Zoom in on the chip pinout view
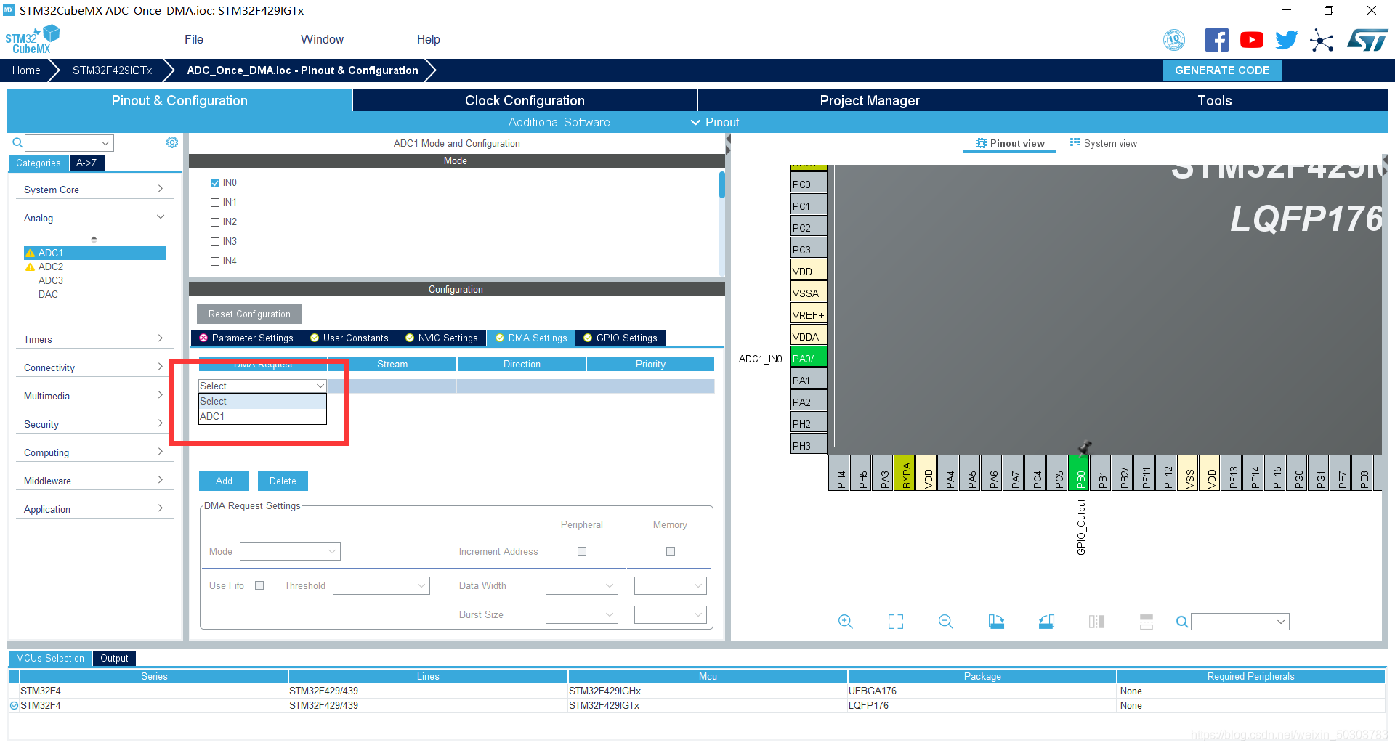 pyautogui.click(x=845, y=622)
